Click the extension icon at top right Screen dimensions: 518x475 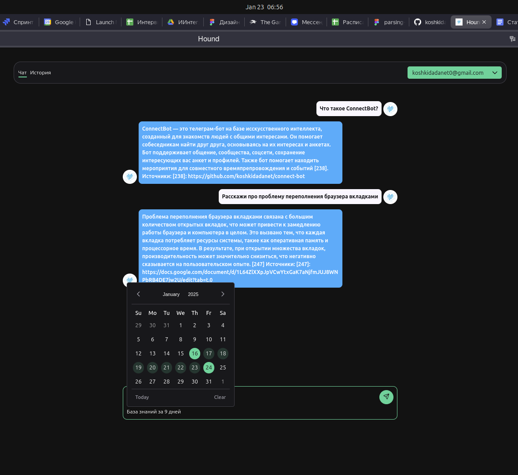(512, 39)
